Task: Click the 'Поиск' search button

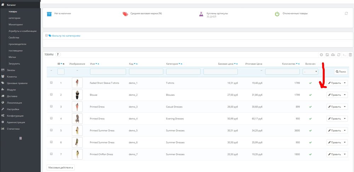Action: coord(341,72)
